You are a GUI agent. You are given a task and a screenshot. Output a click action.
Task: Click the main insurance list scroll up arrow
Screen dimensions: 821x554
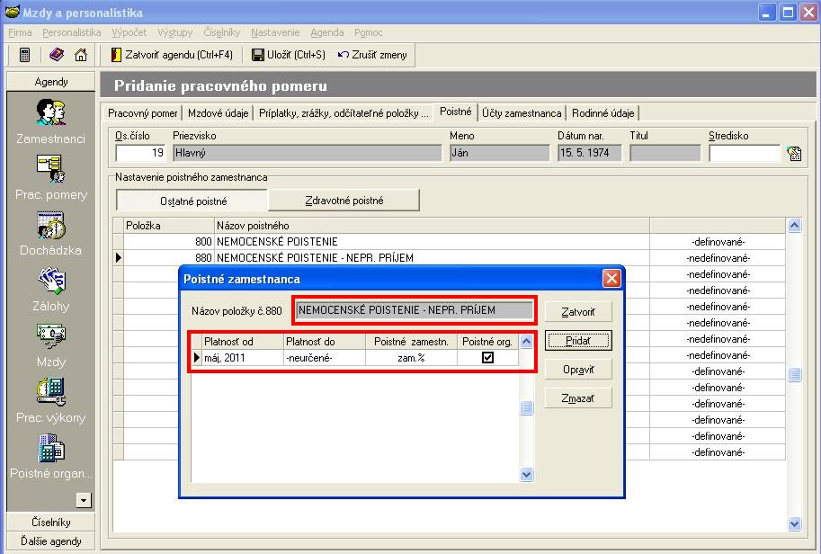pyautogui.click(x=794, y=226)
